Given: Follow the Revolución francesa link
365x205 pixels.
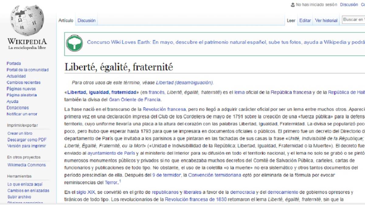Looking at the screenshot, I should [x=164, y=109].
